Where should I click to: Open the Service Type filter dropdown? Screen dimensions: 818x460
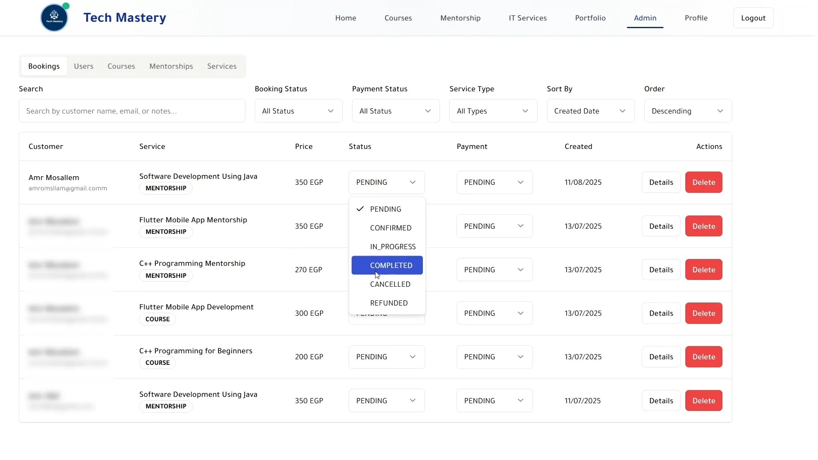click(493, 111)
